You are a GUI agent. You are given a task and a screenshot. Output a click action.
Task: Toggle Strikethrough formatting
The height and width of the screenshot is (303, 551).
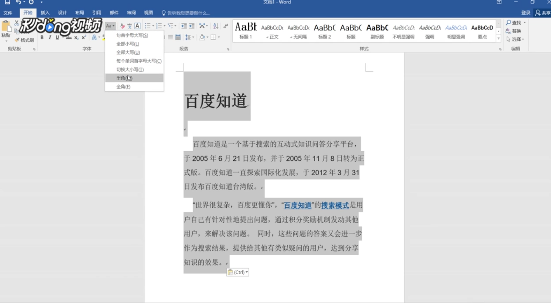[69, 38]
